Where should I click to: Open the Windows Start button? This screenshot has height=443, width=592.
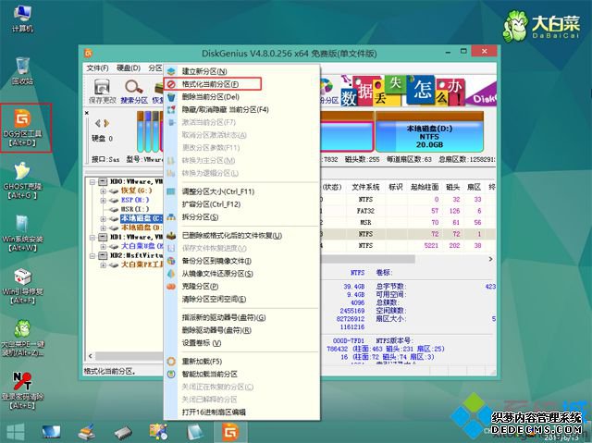pyautogui.click(x=16, y=433)
